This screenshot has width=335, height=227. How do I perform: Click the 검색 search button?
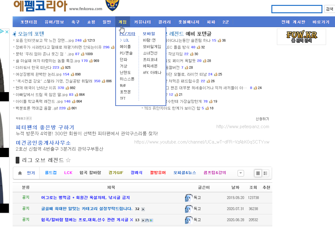pos(329,9)
